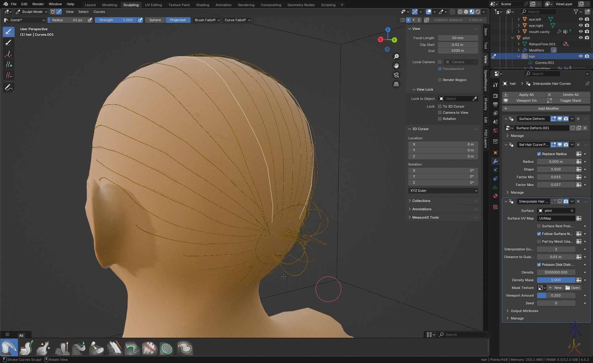
Task: Open the Brush Falloff dropdown
Action: pos(207,20)
